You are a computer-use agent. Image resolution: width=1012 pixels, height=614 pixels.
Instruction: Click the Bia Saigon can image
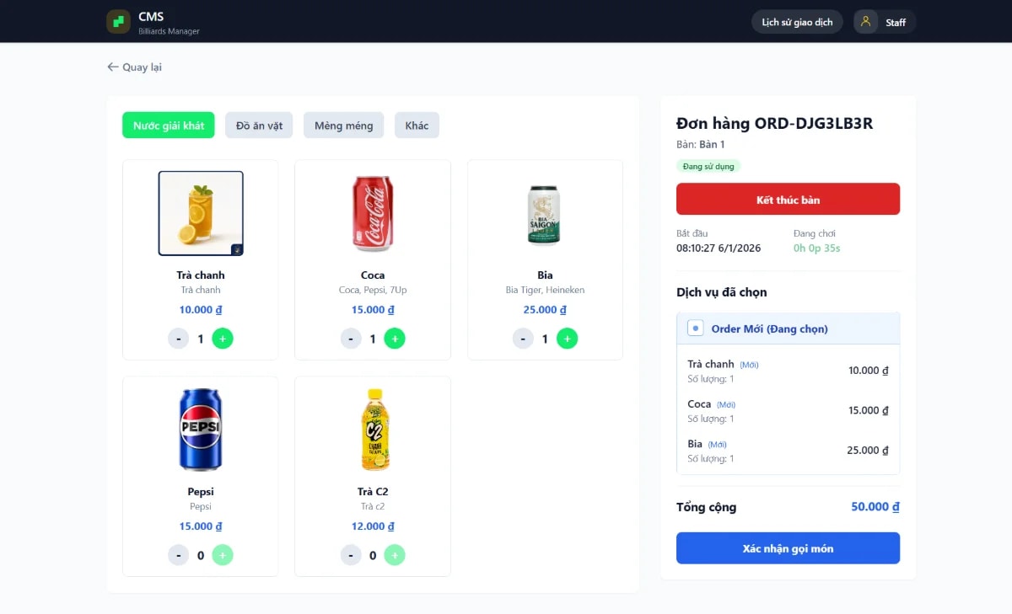pos(545,215)
